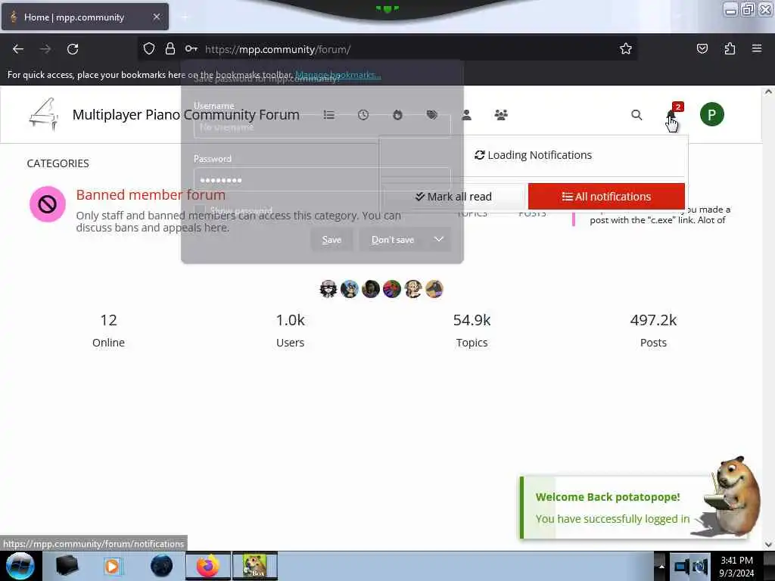The height and width of the screenshot is (581, 775).
Task: Reload the page with the refresh icon
Action: (73, 49)
